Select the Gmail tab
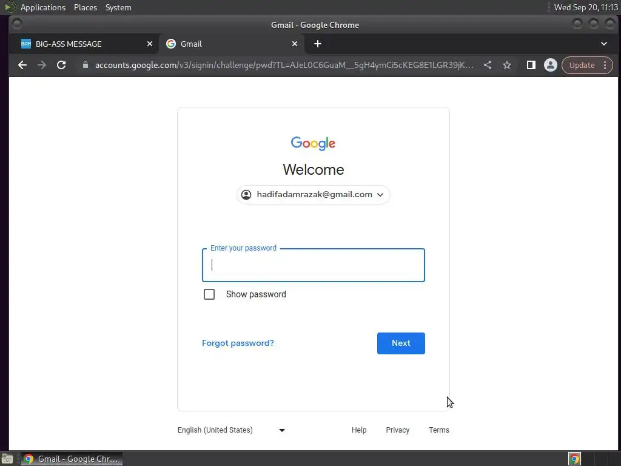Screen dimensions: 621x466 (x=232, y=44)
